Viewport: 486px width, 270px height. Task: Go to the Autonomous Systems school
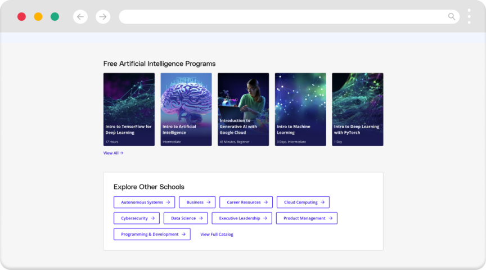pyautogui.click(x=144, y=202)
